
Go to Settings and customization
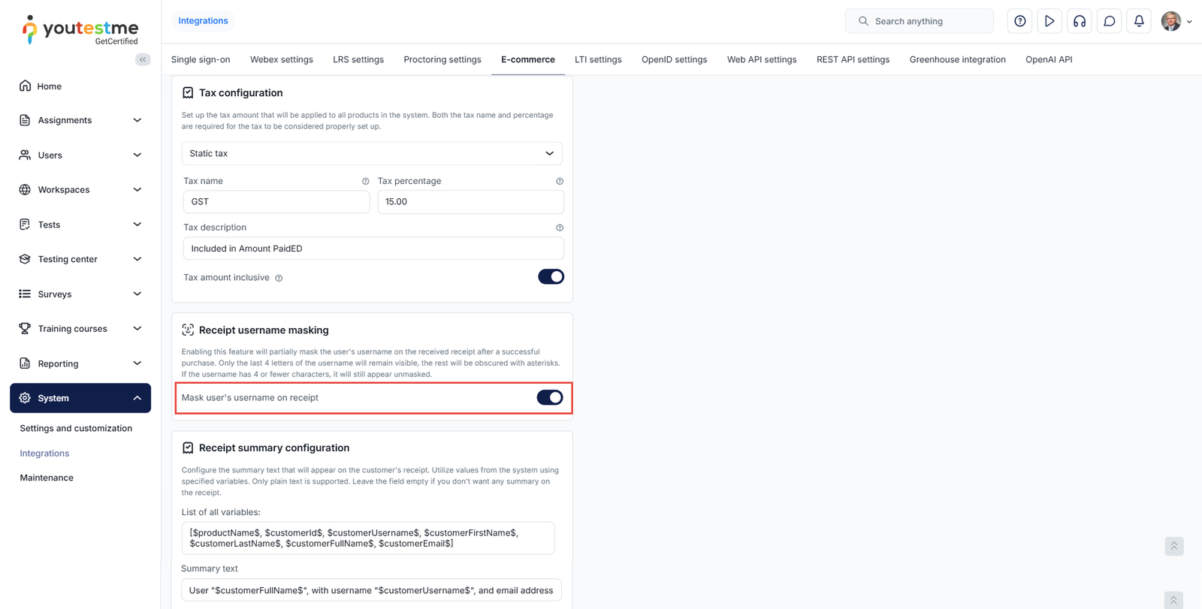pyautogui.click(x=76, y=428)
